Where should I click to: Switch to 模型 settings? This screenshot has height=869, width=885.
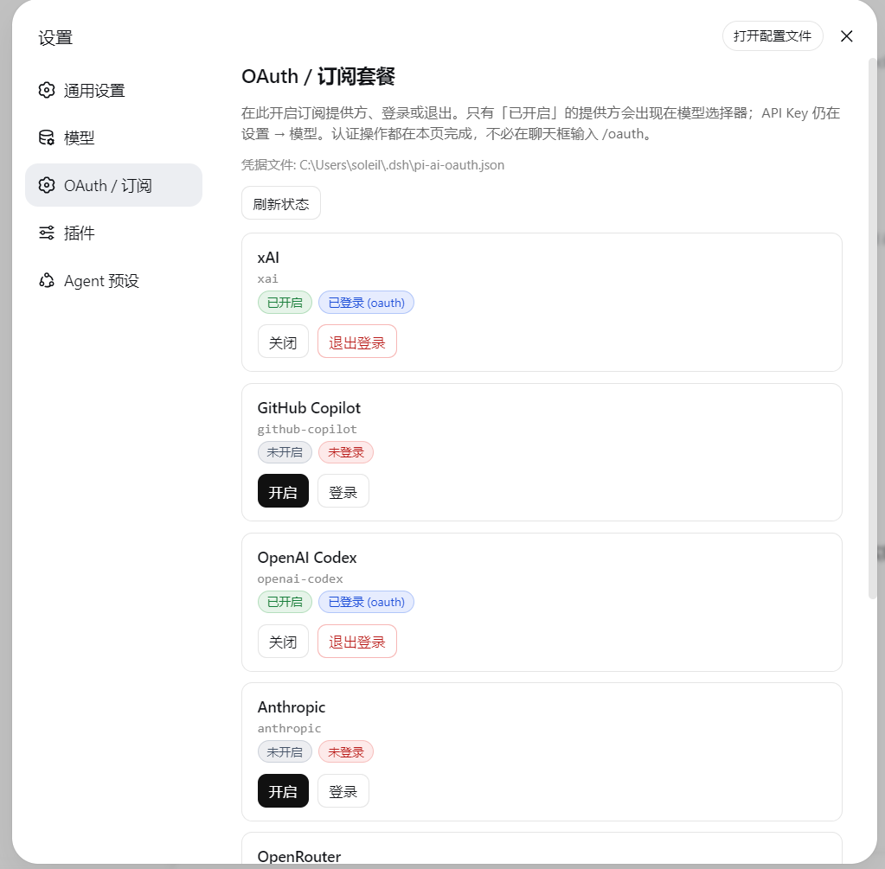point(113,137)
